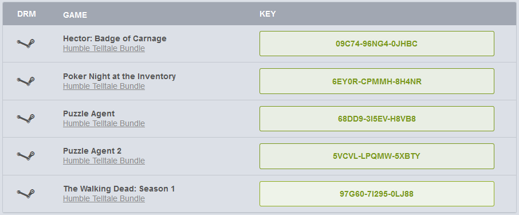
Task: Click the Steam icon next to Puzzle Agent 2
Action: pos(26,156)
